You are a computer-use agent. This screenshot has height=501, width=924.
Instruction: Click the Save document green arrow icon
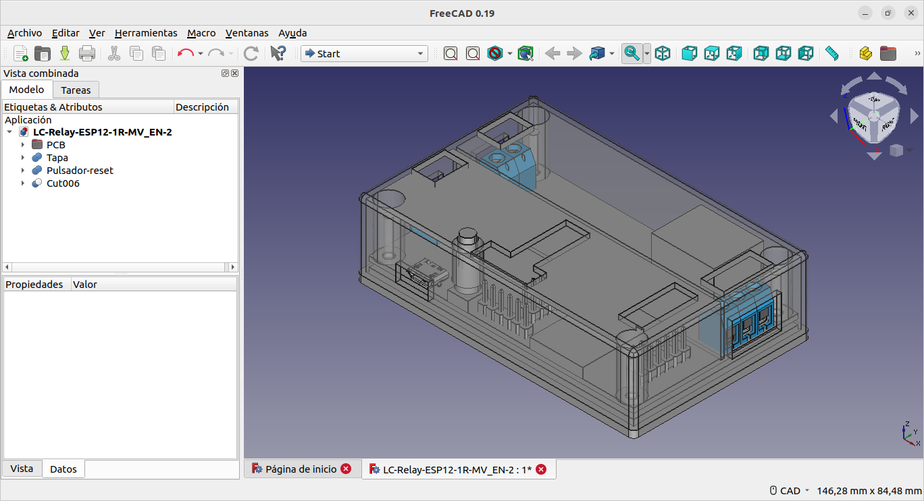pos(65,53)
